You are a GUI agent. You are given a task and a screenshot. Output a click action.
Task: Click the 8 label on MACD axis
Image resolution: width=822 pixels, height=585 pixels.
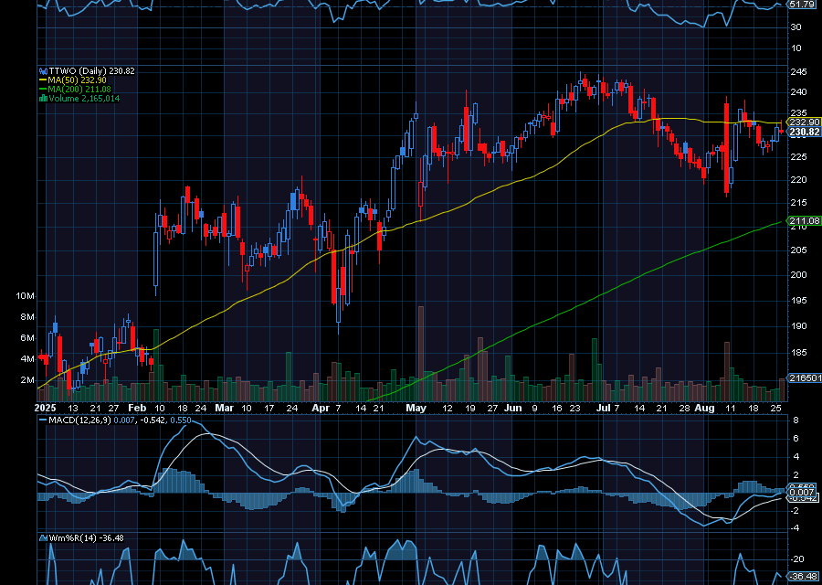[796, 420]
